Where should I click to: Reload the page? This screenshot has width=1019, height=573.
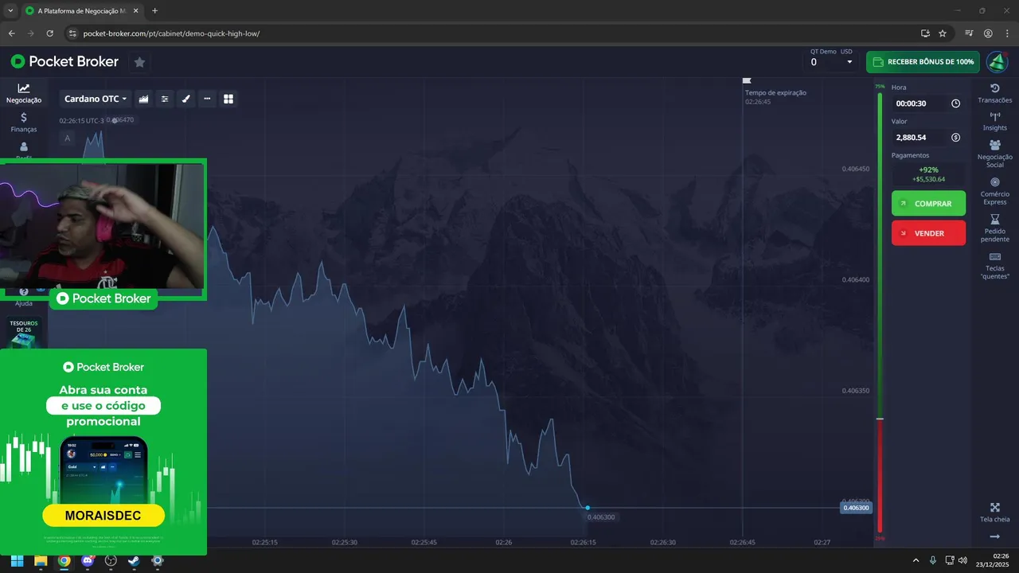pyautogui.click(x=50, y=33)
